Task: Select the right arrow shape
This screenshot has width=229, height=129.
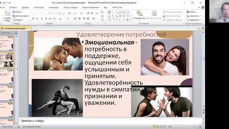Action: 120,16
